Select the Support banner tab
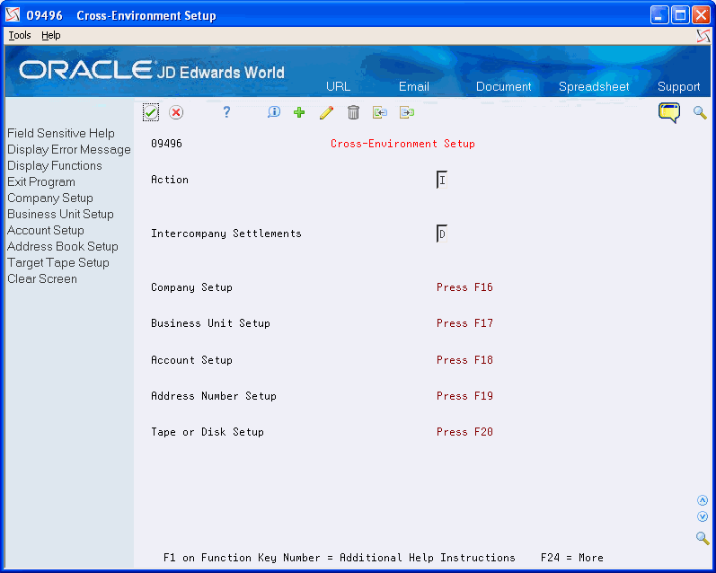This screenshot has height=573, width=716. 678,86
